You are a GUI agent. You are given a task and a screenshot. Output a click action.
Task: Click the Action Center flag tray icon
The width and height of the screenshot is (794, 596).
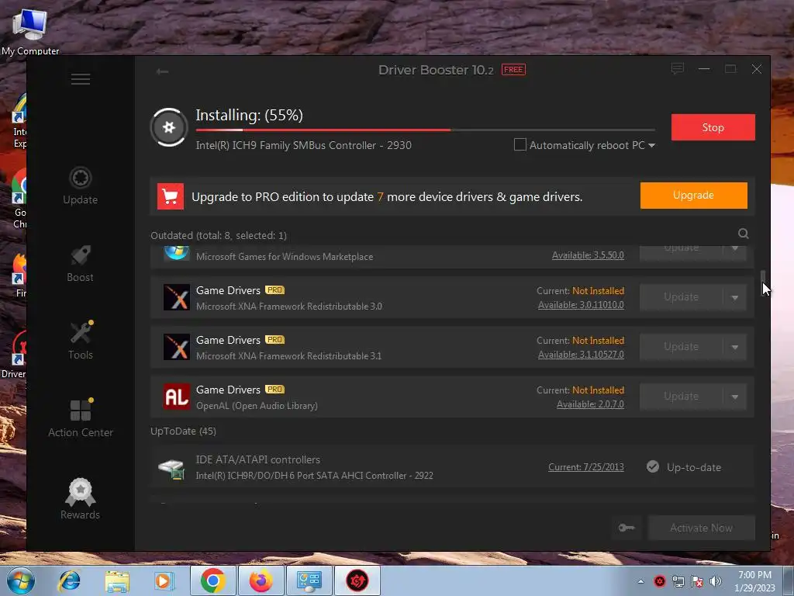point(697,581)
